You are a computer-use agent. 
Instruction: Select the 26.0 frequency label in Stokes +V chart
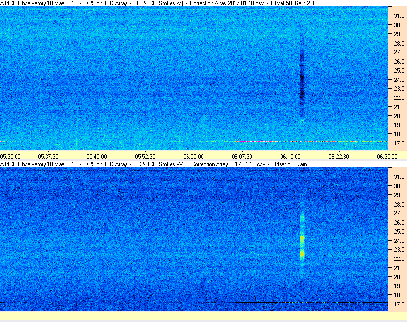[399, 223]
